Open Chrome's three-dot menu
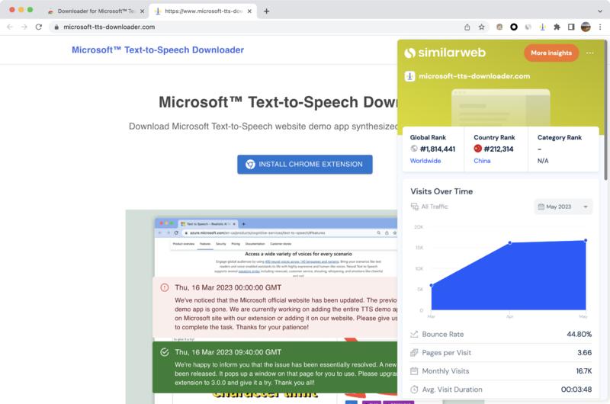 click(600, 27)
